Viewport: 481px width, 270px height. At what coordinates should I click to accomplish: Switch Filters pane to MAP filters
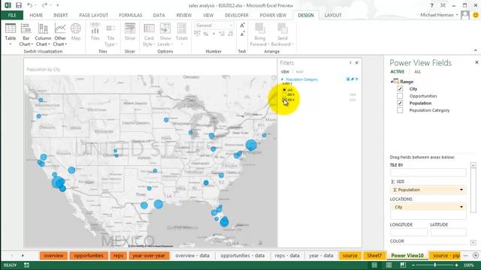pos(299,72)
